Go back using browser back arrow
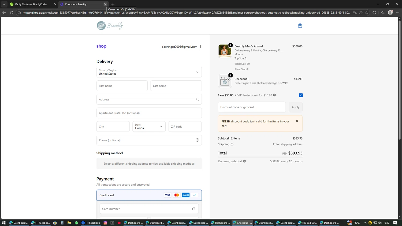This screenshot has width=402, height=226. pos(4,13)
